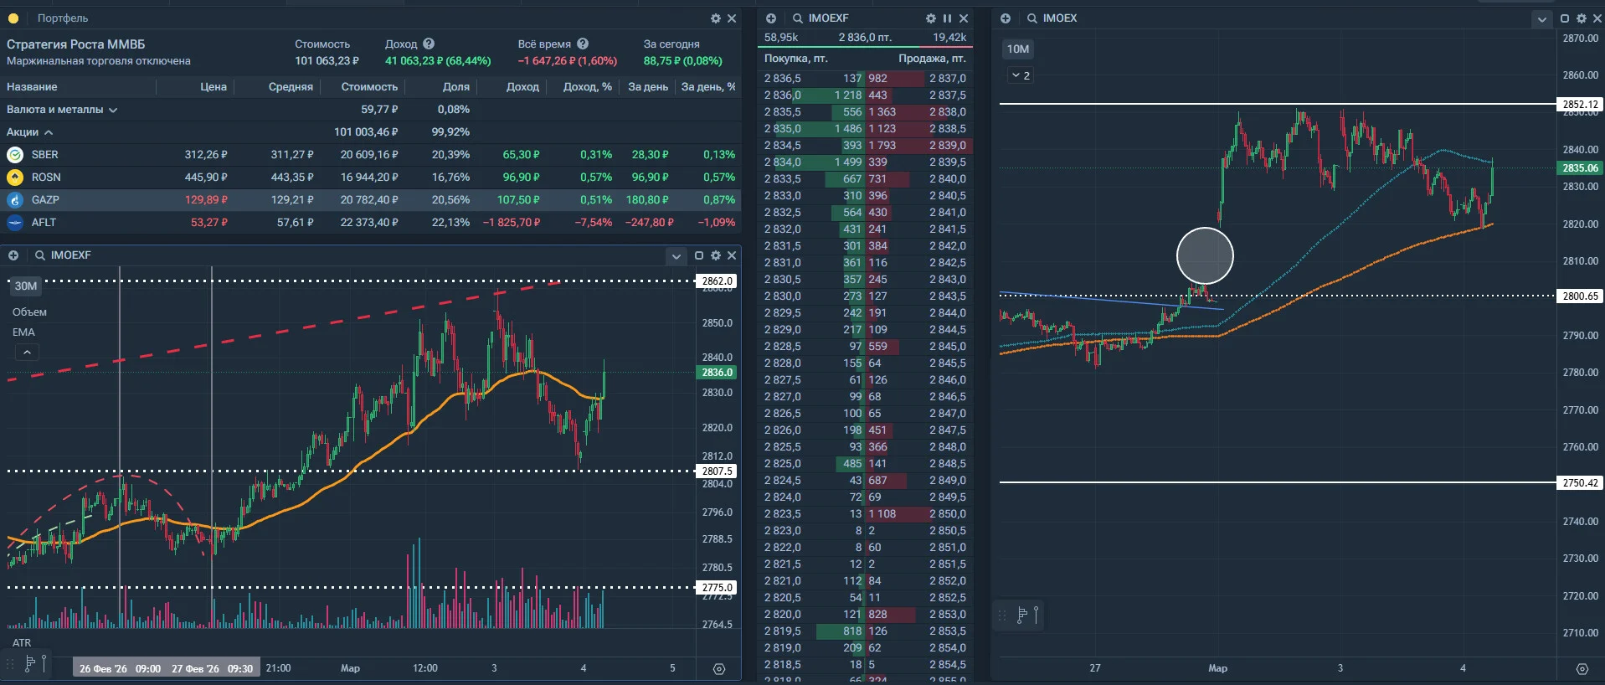Maximize the IMOEX chart widget
The image size is (1605, 685).
[x=1565, y=18]
